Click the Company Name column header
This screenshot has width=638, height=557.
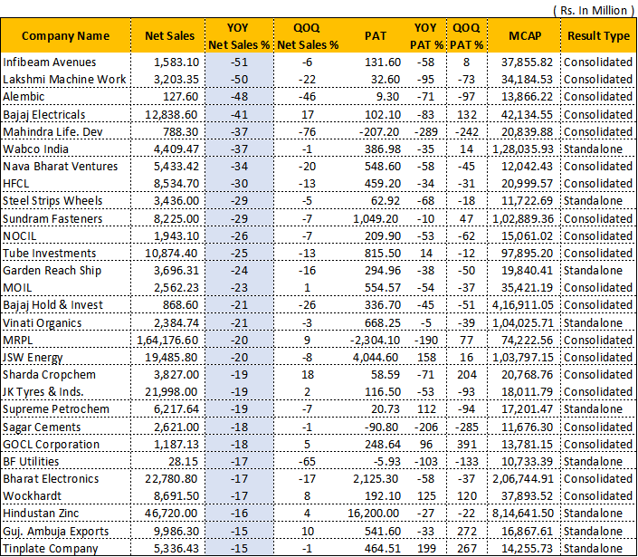[x=65, y=36]
